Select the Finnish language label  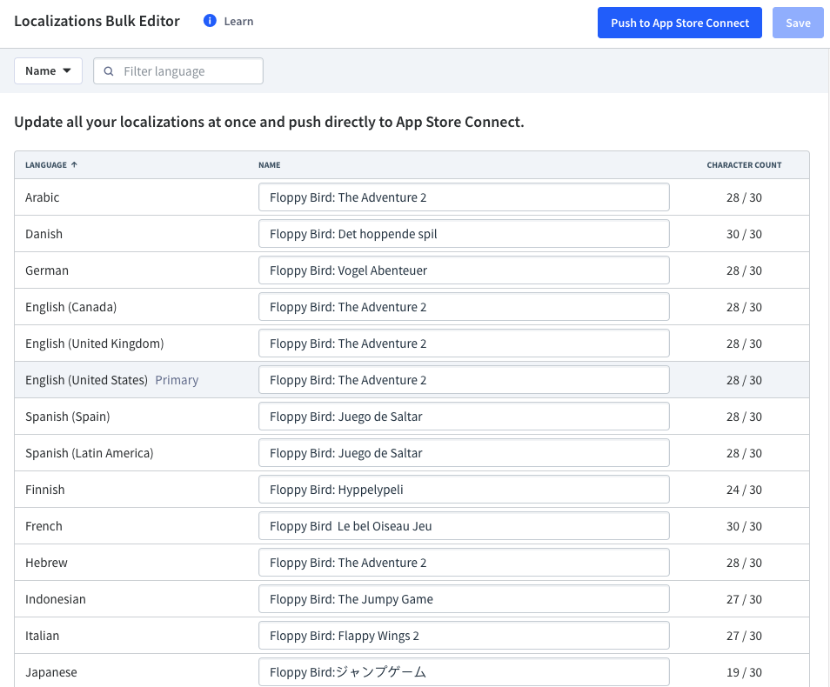point(45,490)
